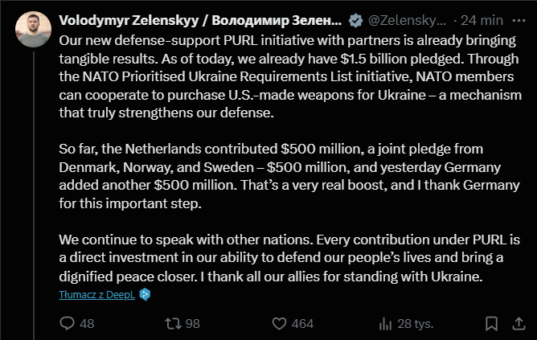Click the like count 464
The width and height of the screenshot is (537, 340).
302,323
